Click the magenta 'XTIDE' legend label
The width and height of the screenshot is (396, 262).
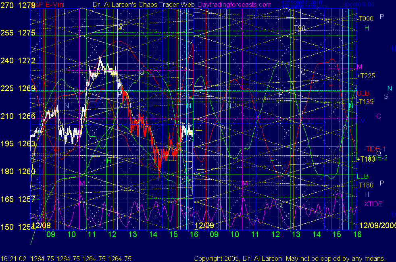point(373,204)
